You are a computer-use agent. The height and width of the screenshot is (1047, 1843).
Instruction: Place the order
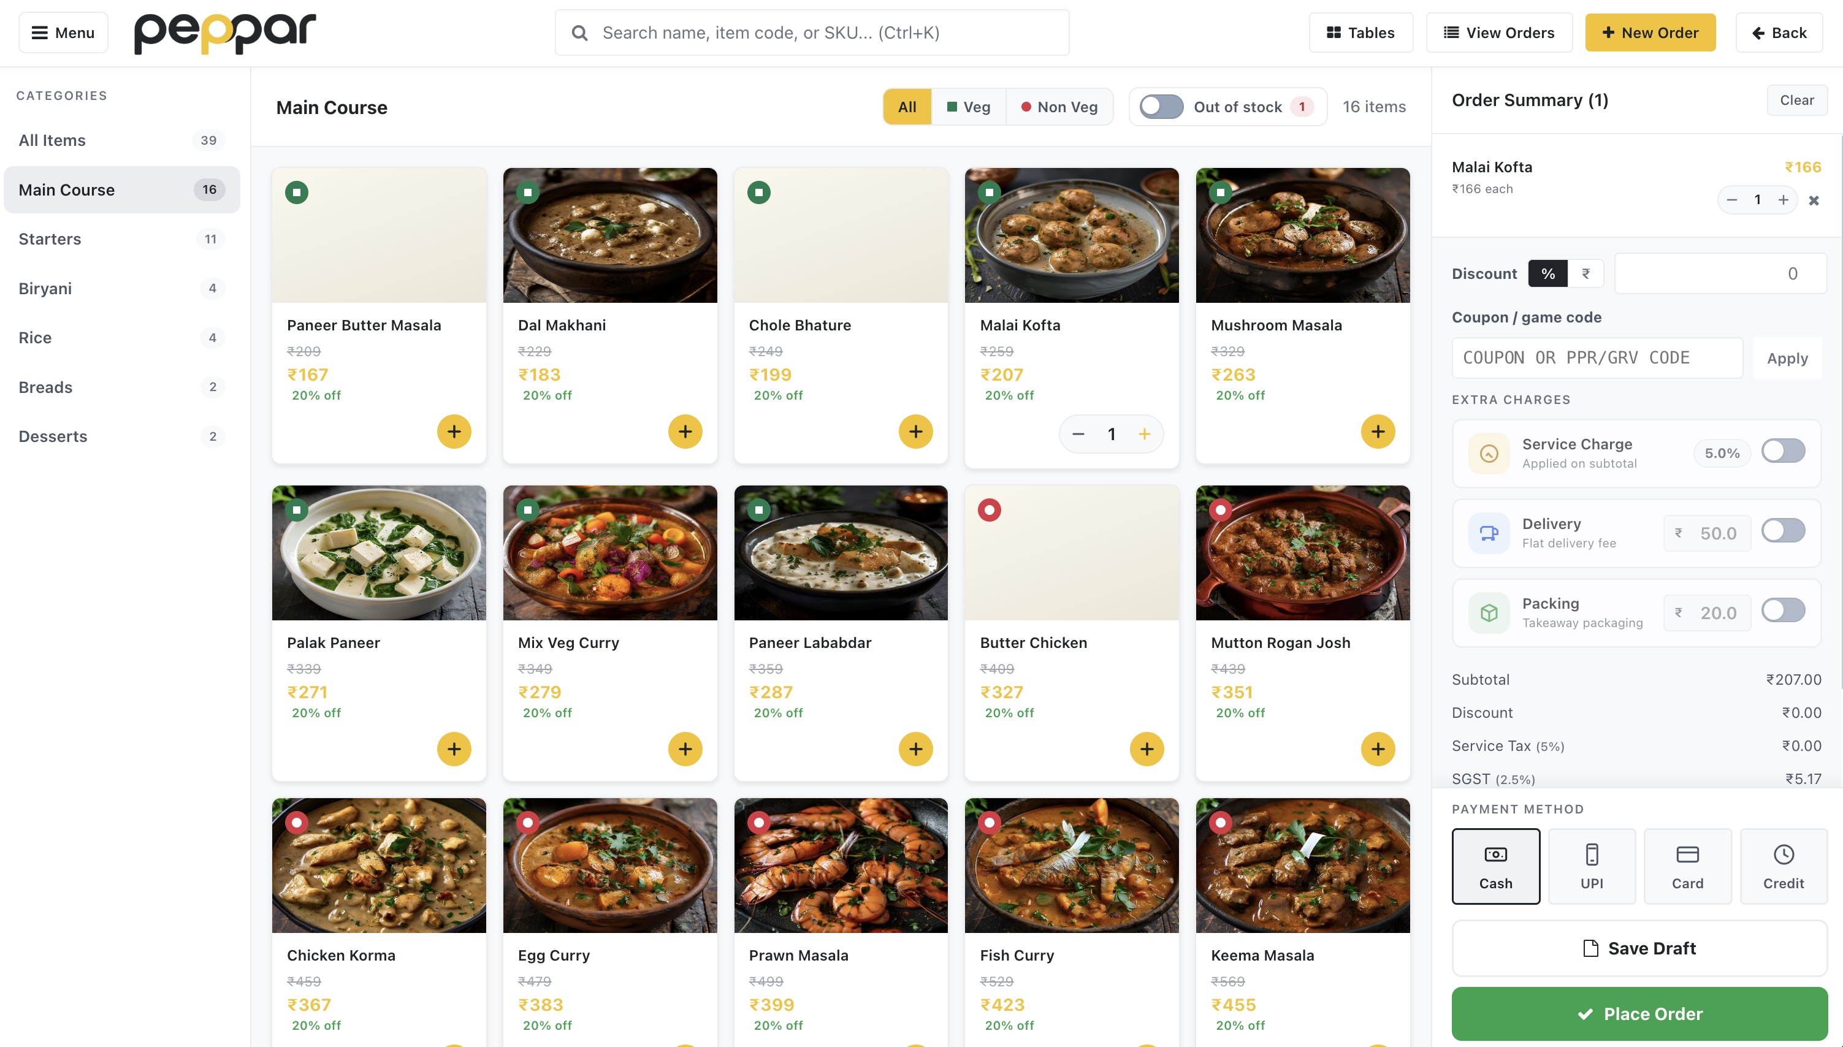(1639, 1014)
